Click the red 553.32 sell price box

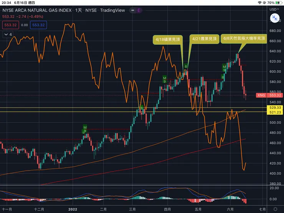coord(10,25)
